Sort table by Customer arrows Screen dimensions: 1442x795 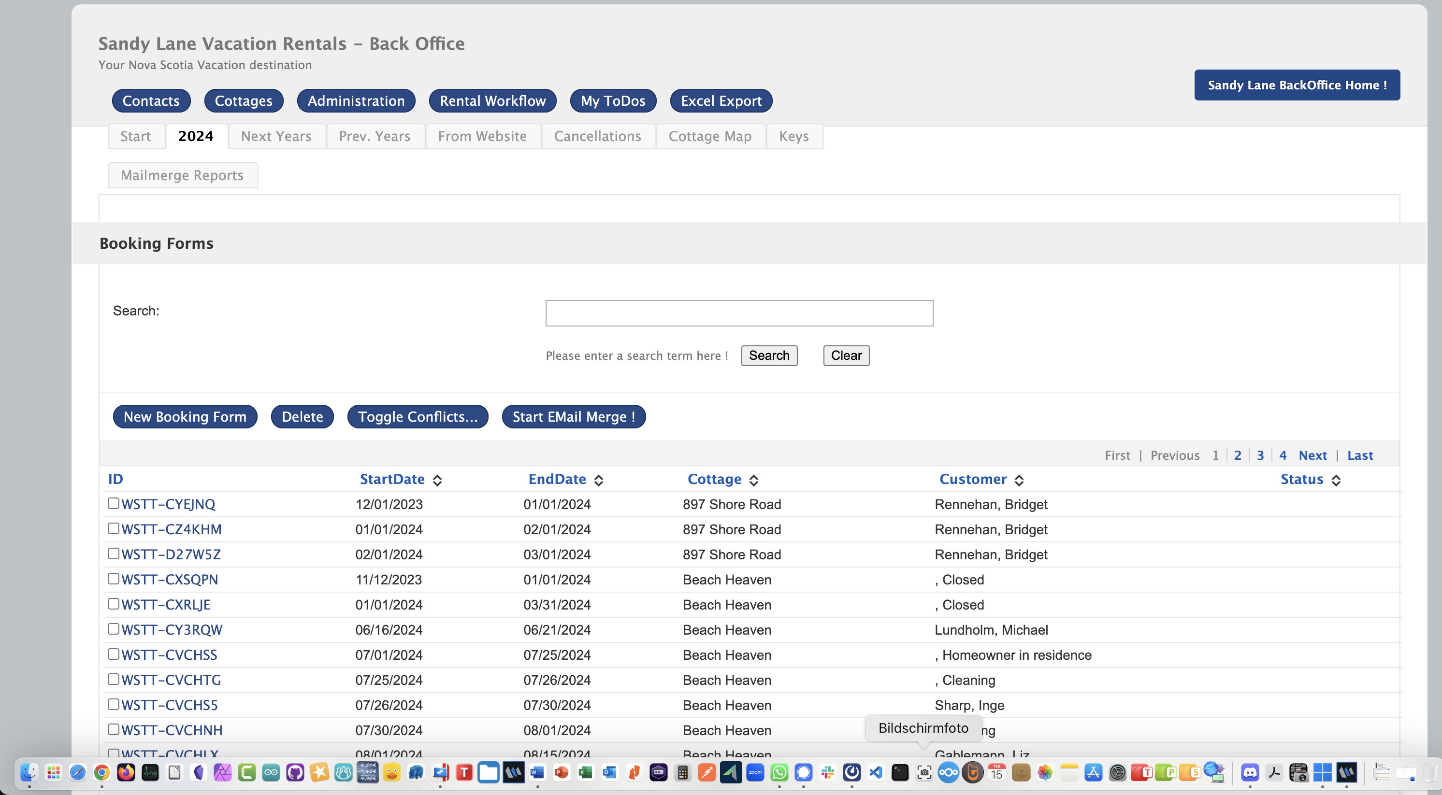1019,480
